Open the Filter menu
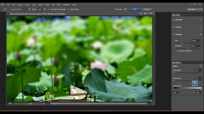 47,5
